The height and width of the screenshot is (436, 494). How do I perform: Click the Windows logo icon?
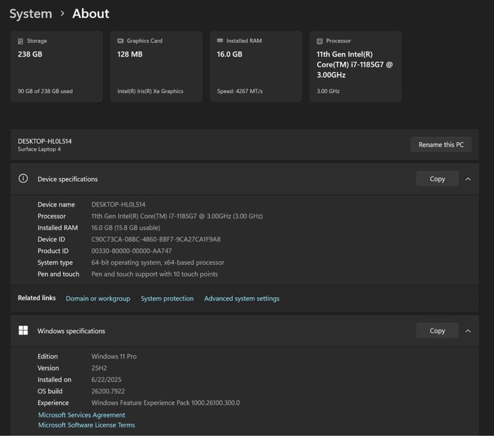[23, 331]
